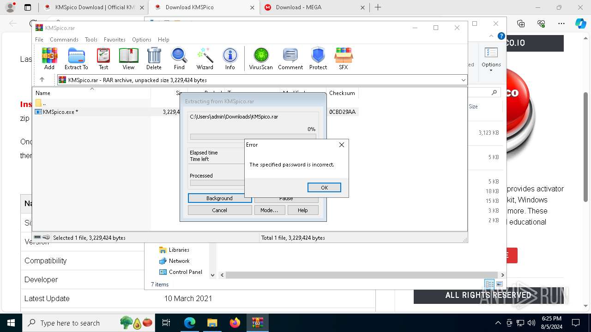The image size is (591, 332).
Task: Click the Explorer search magnifier icon
Action: (495, 93)
